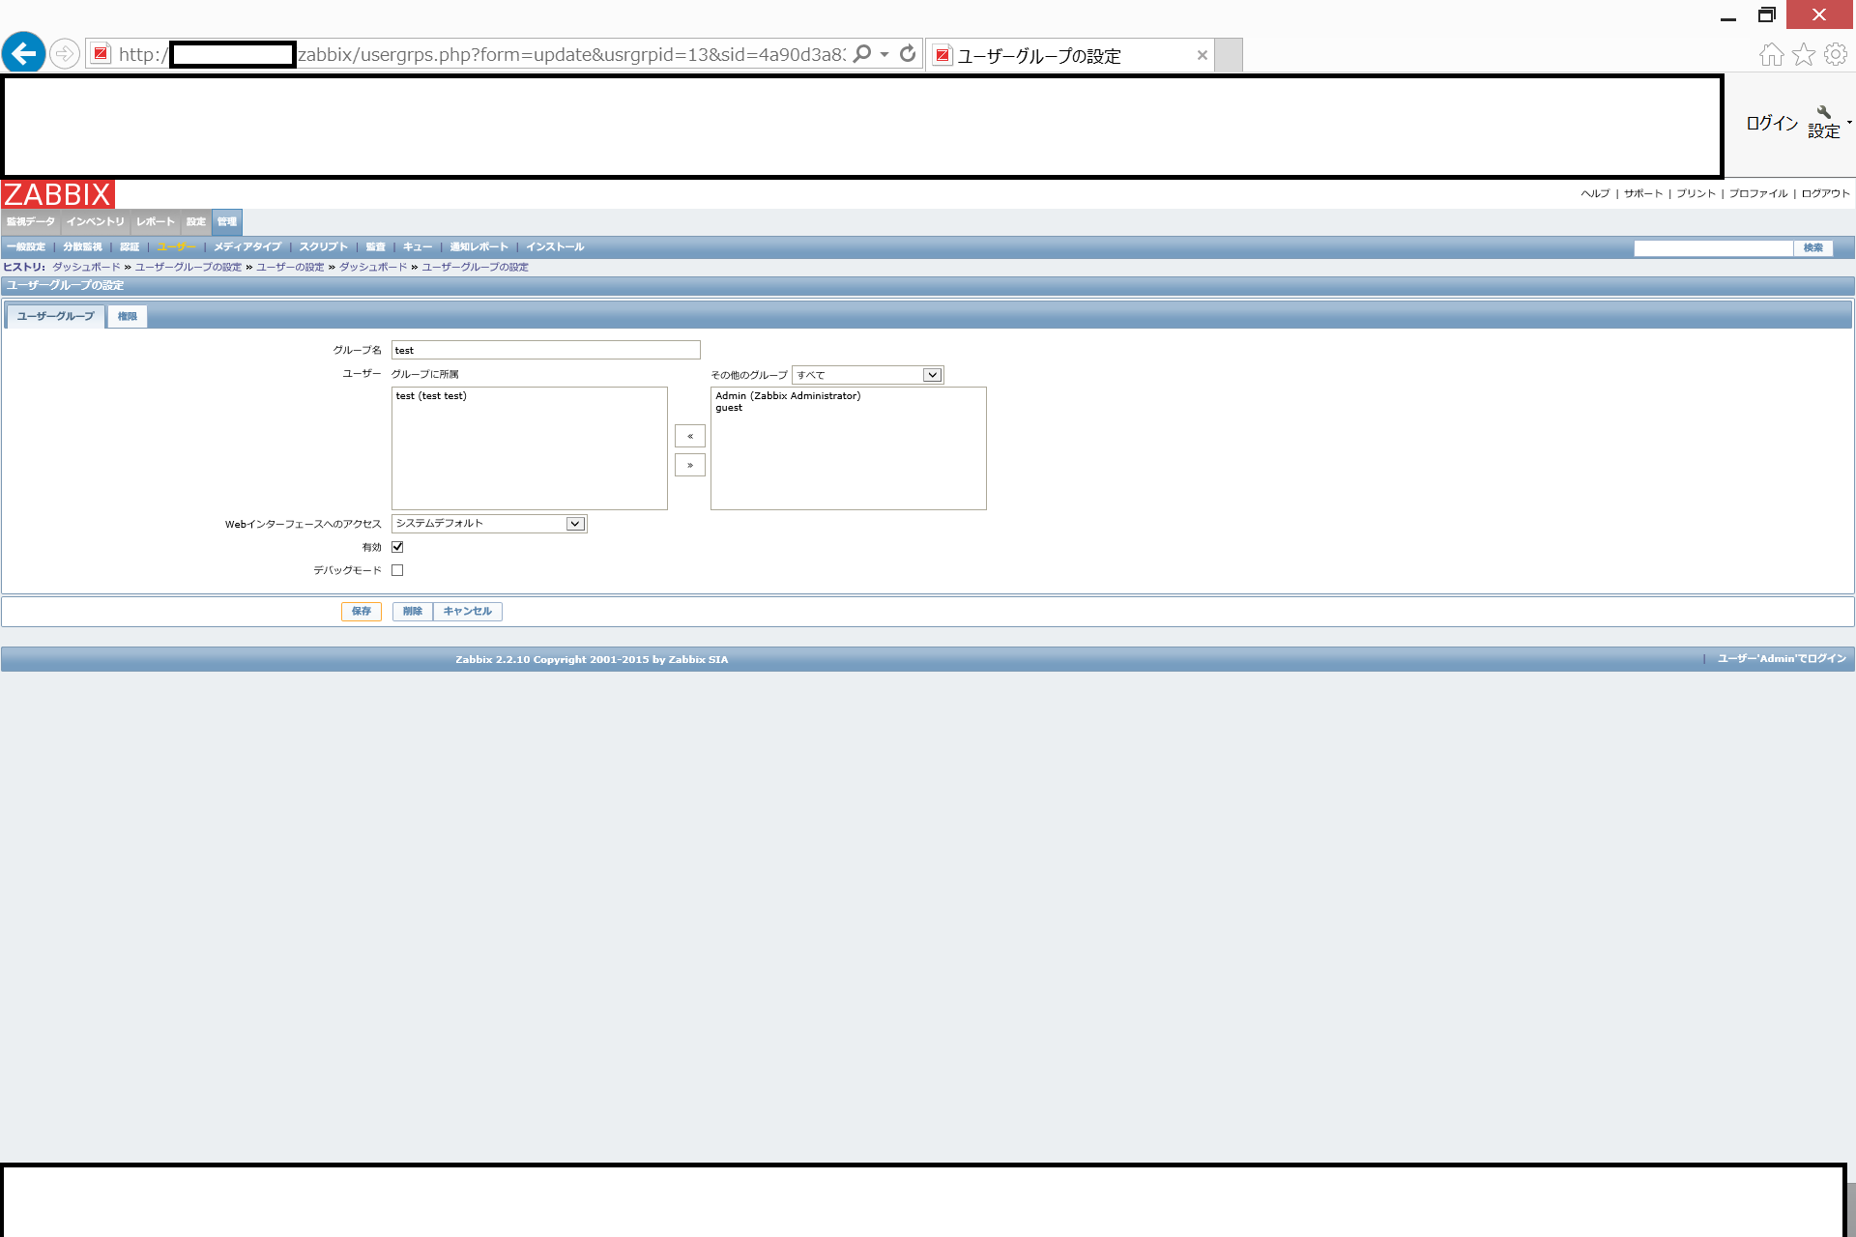Select 監査 submenu item
Image resolution: width=1856 pixels, height=1237 pixels.
tap(376, 247)
